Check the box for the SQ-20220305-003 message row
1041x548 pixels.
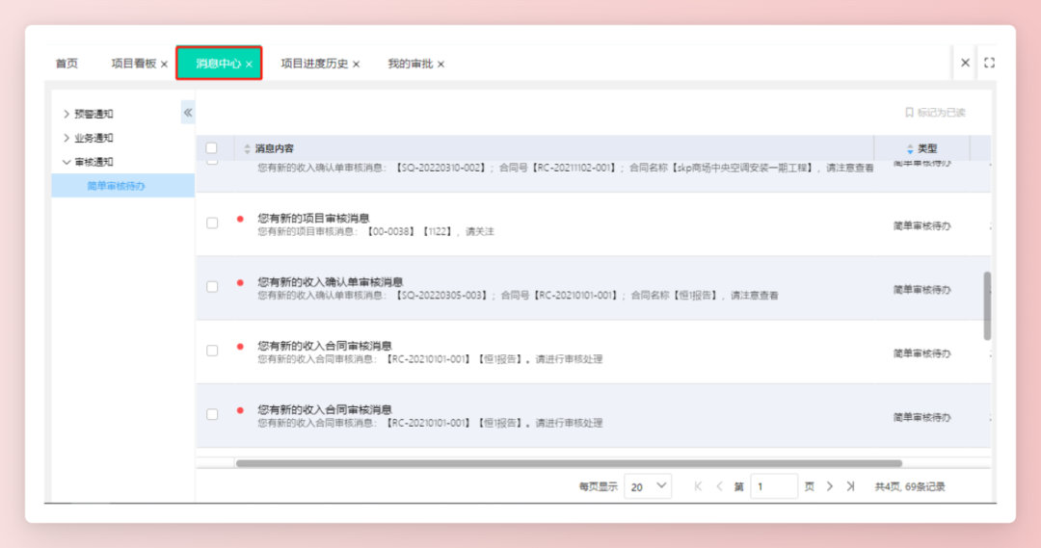pyautogui.click(x=212, y=287)
